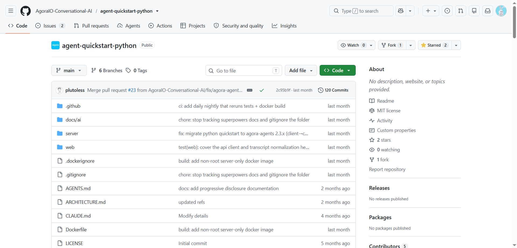Go to GitHub home via Octocat logo
This screenshot has width=517, height=248.
click(26, 11)
